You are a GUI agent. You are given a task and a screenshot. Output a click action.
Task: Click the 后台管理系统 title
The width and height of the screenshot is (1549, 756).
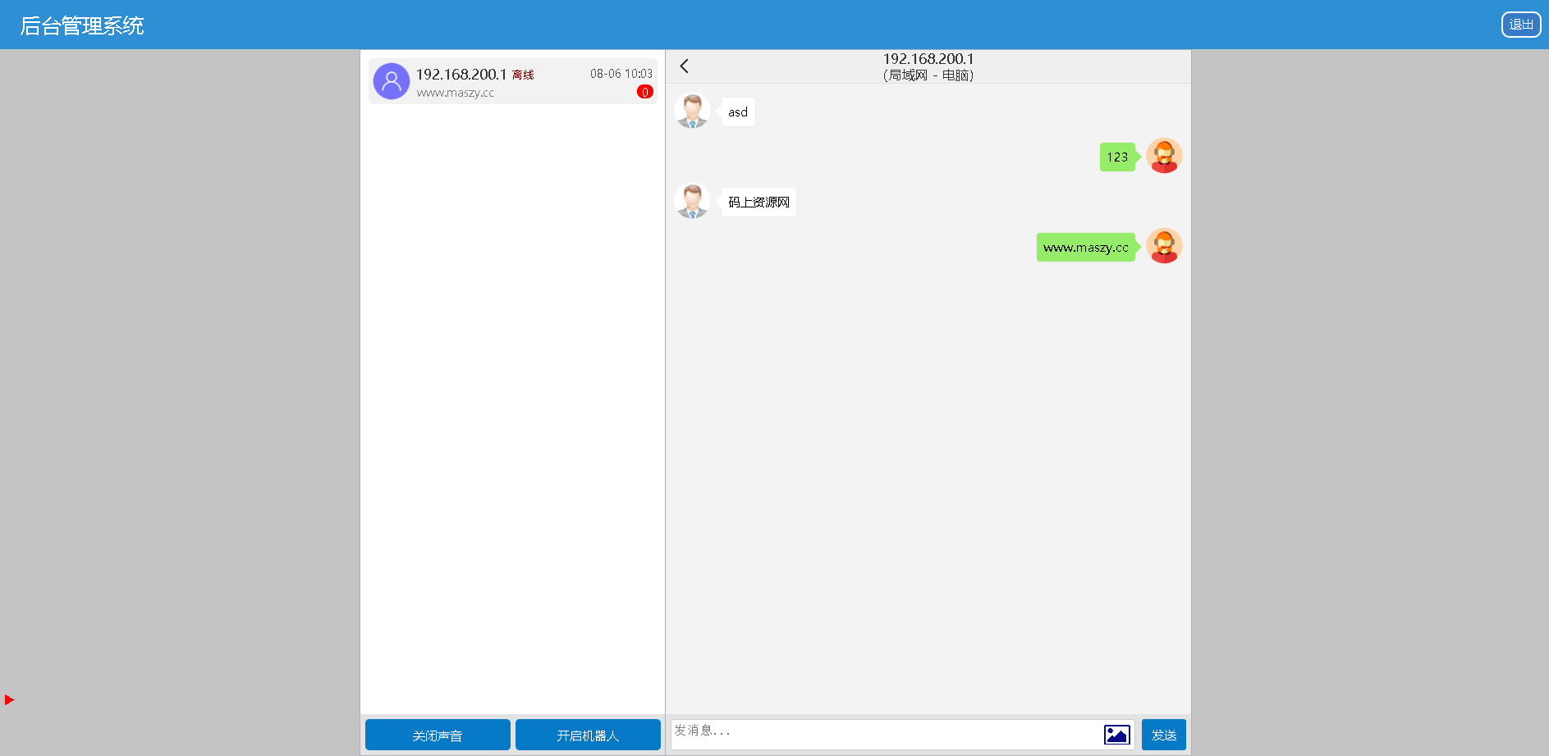[82, 26]
